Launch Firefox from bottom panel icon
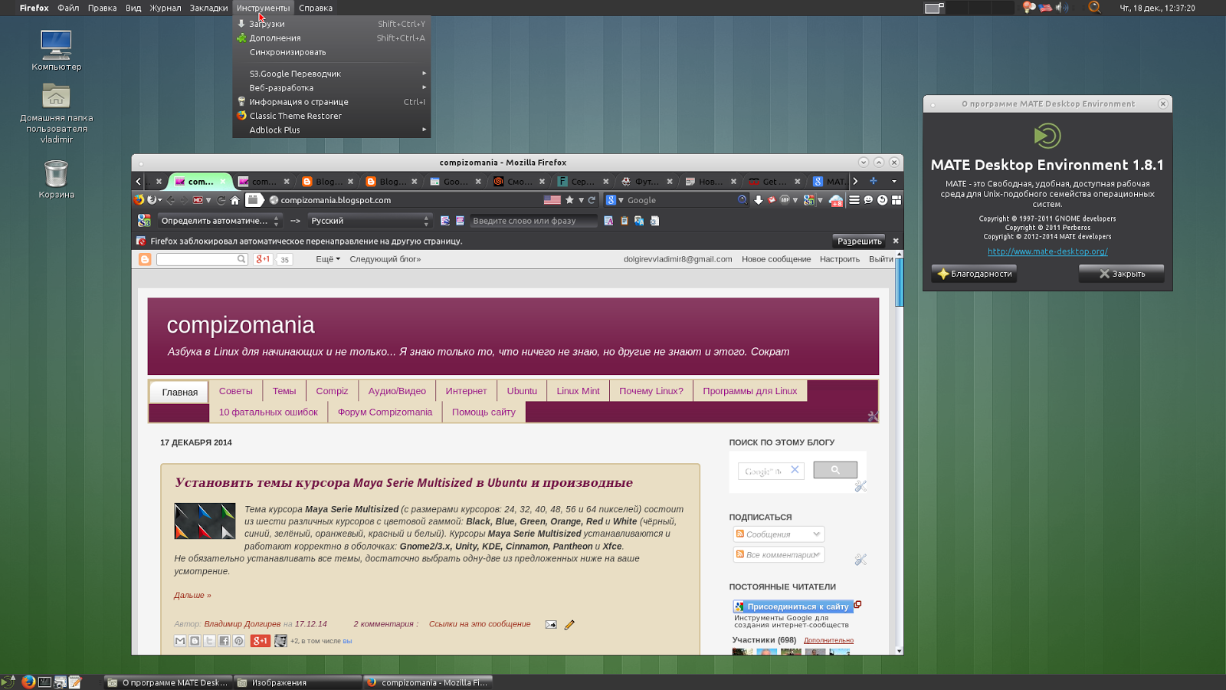This screenshot has height=690, width=1226. [28, 682]
